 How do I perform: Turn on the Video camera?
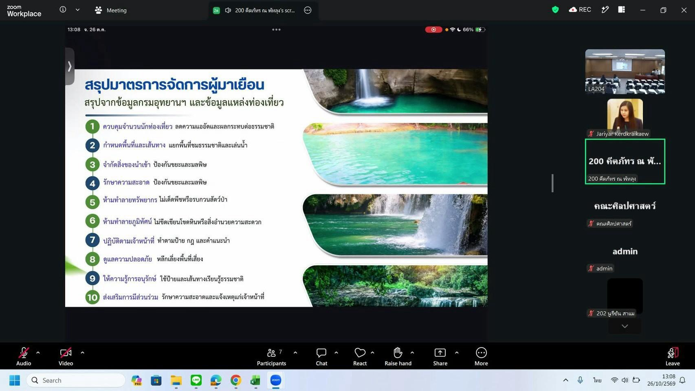click(66, 357)
